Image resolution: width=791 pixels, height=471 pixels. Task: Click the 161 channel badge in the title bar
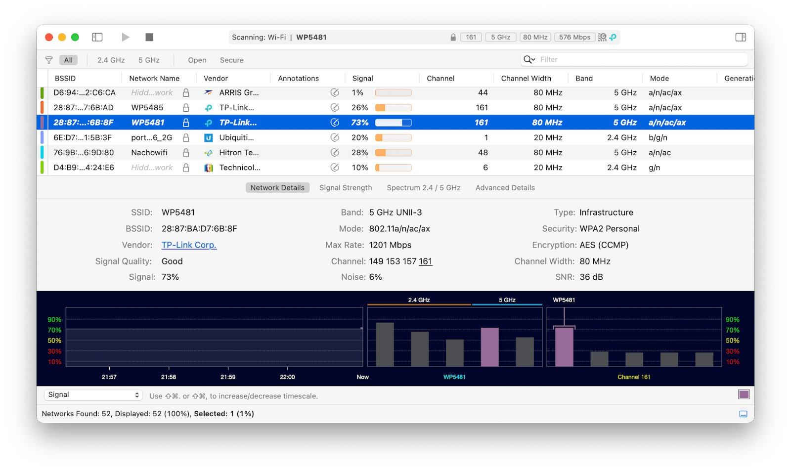coord(471,38)
